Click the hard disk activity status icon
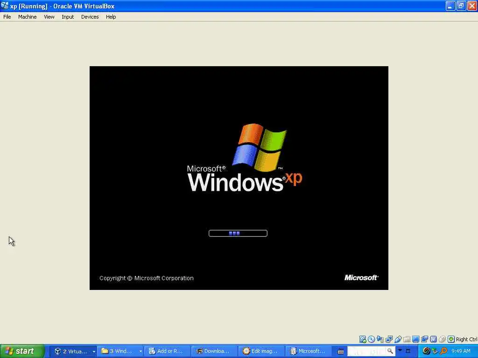The image size is (478, 358). (362, 339)
